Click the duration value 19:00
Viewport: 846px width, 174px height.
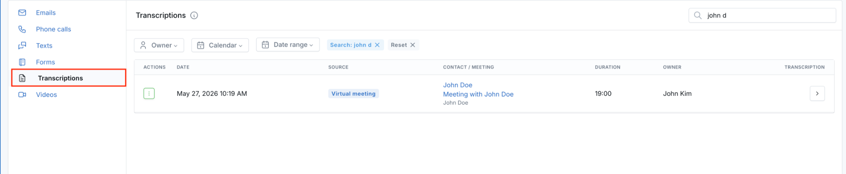click(603, 94)
